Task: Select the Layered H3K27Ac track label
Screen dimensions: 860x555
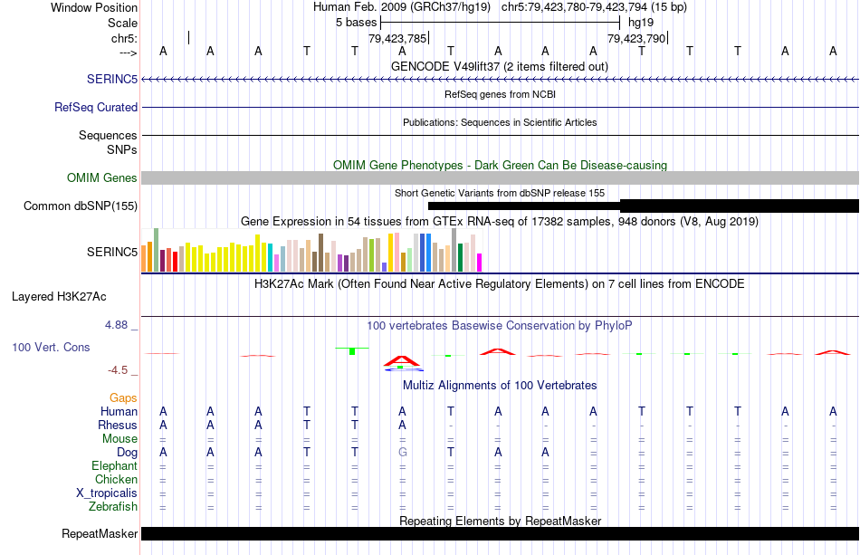Action: coord(59,297)
